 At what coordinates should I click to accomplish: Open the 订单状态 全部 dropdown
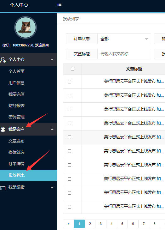click(x=124, y=39)
